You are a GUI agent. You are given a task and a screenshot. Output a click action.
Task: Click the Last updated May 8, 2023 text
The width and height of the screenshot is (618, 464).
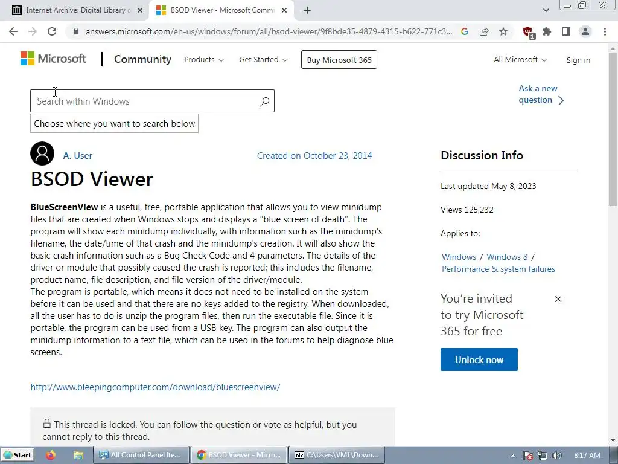488,186
